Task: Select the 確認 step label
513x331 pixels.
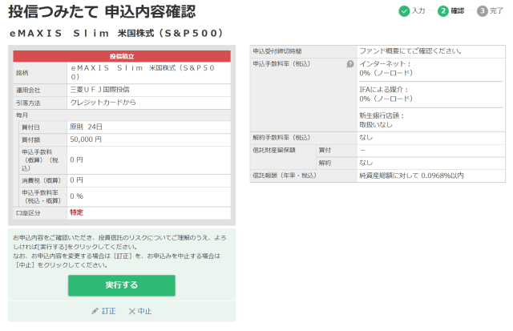Action: [x=458, y=10]
